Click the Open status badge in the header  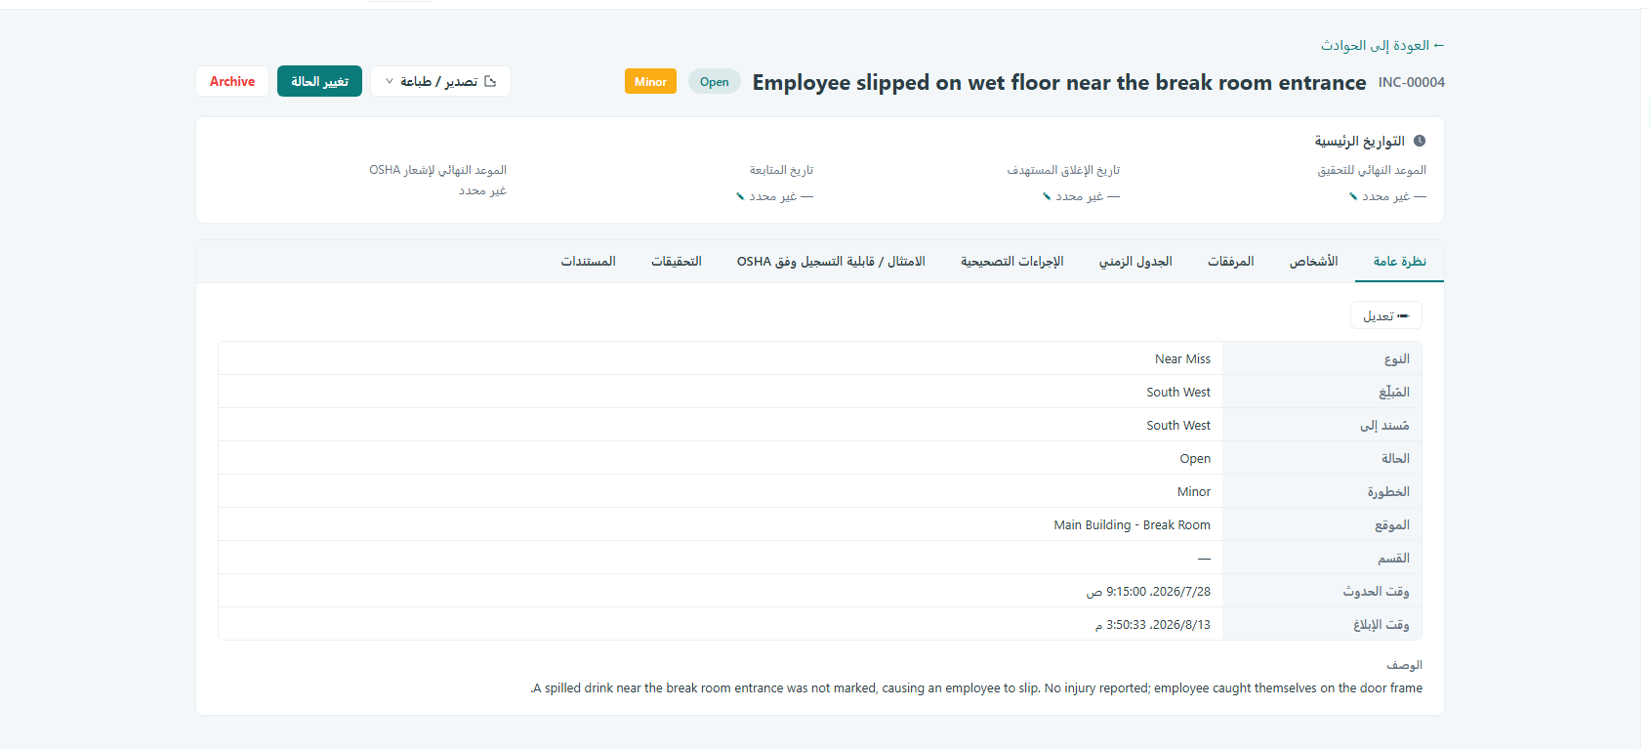[x=714, y=82]
